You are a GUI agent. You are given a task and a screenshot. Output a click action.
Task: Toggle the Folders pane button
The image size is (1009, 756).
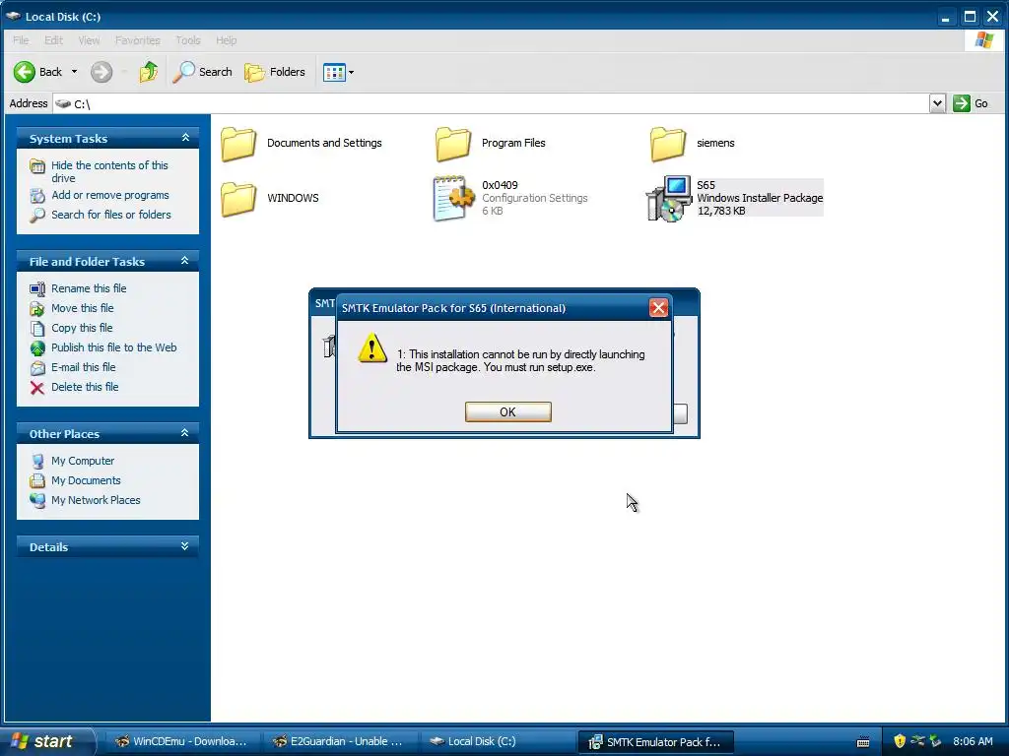click(275, 72)
